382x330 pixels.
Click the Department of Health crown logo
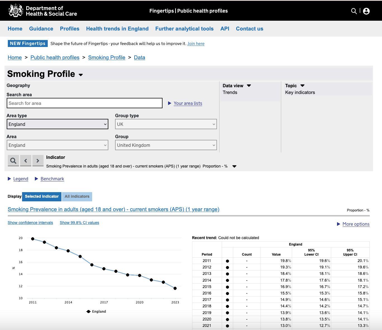coord(16,10)
